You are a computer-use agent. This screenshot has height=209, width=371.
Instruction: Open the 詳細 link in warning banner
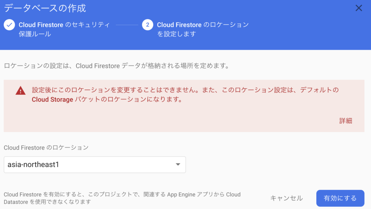coord(346,121)
